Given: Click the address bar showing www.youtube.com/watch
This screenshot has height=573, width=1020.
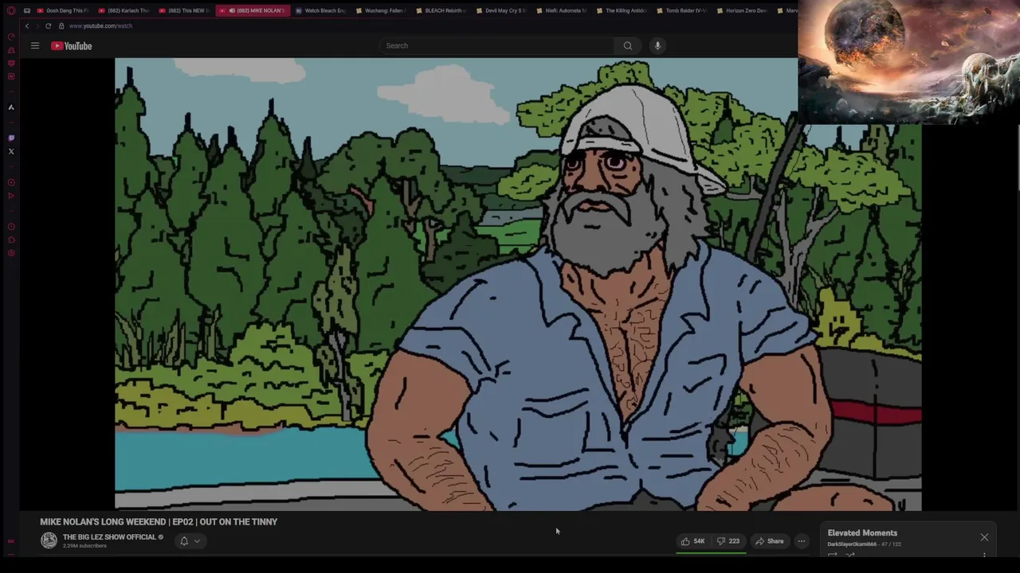Looking at the screenshot, I should [100, 25].
